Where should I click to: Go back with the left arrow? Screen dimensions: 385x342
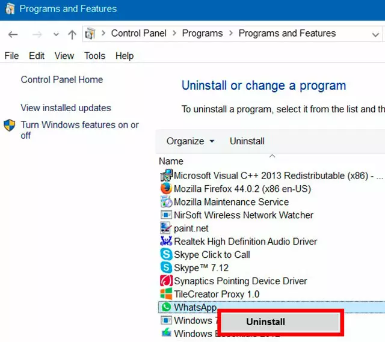click(x=13, y=34)
